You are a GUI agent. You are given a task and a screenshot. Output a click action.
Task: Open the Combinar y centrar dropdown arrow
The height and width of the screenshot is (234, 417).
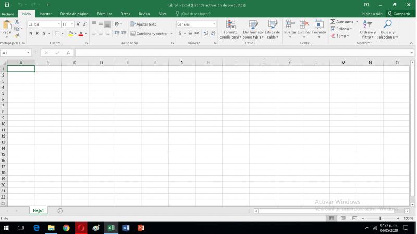point(171,34)
